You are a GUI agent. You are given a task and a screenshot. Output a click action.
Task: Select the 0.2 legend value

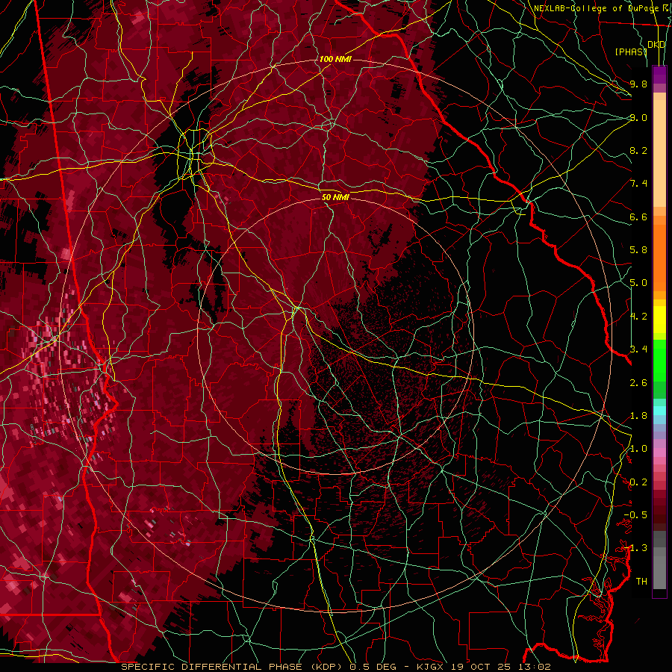pyautogui.click(x=638, y=482)
